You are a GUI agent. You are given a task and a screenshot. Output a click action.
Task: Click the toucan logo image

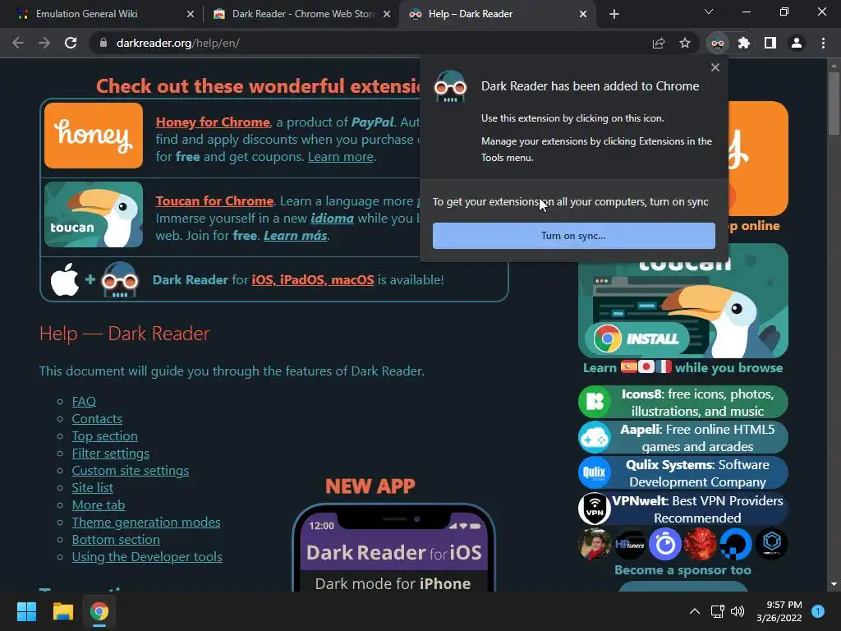pos(94,214)
